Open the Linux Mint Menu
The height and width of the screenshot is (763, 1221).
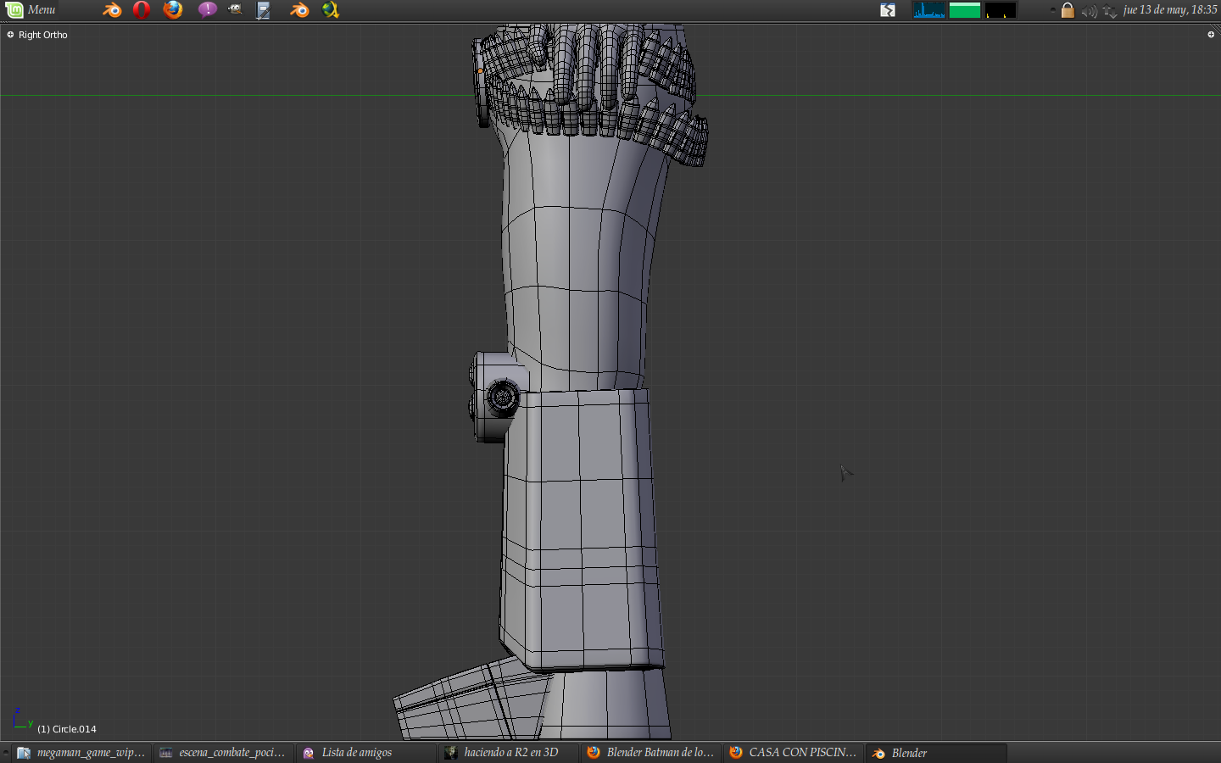pos(31,10)
